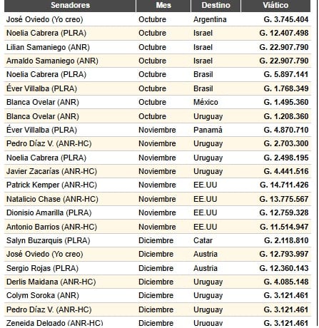Select Arnaldo Samaniego (ANR) name cell
Screen dimensions: 319x328
click(52, 61)
